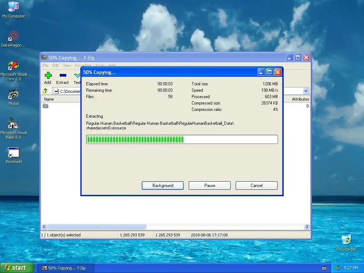Click the Total size value 1206 MB
364x273 pixels.
click(270, 84)
